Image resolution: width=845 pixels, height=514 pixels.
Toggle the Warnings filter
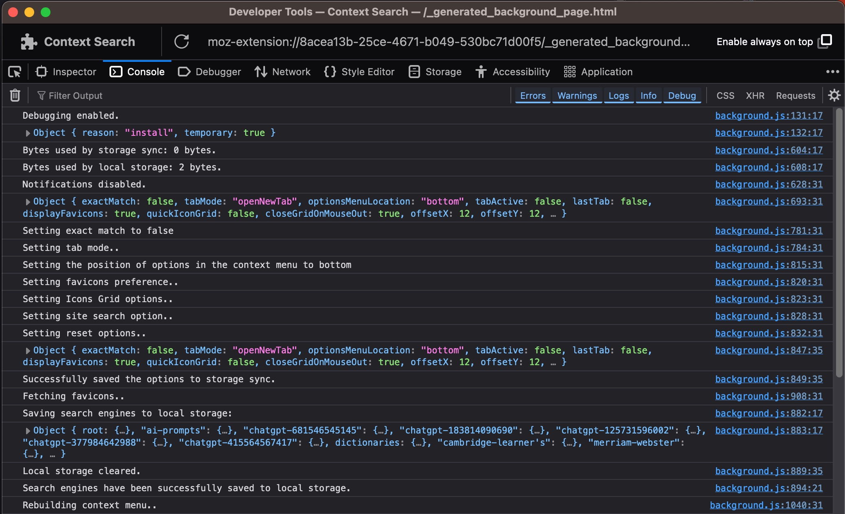click(x=577, y=96)
